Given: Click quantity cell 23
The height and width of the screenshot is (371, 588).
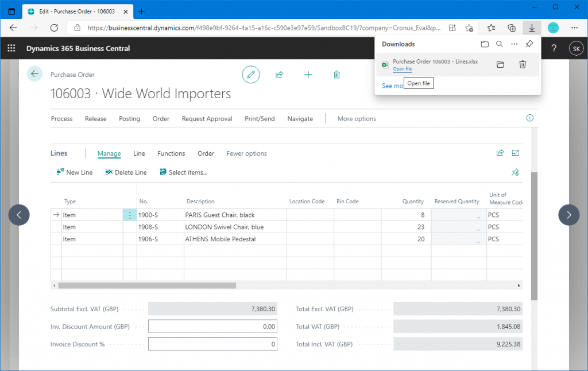Looking at the screenshot, I should pyautogui.click(x=406, y=227).
